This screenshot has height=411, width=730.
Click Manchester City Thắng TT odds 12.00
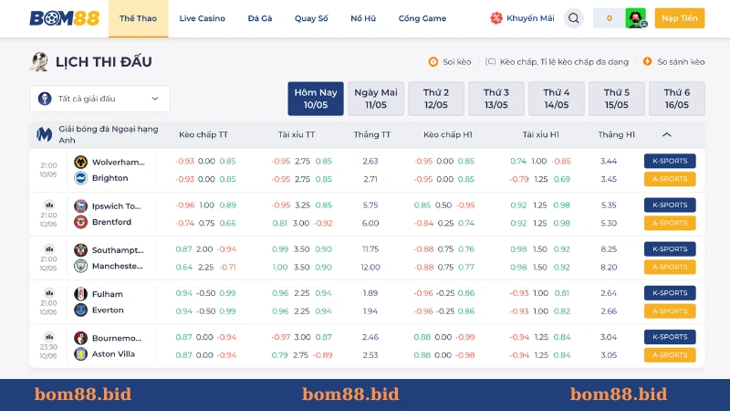370,267
